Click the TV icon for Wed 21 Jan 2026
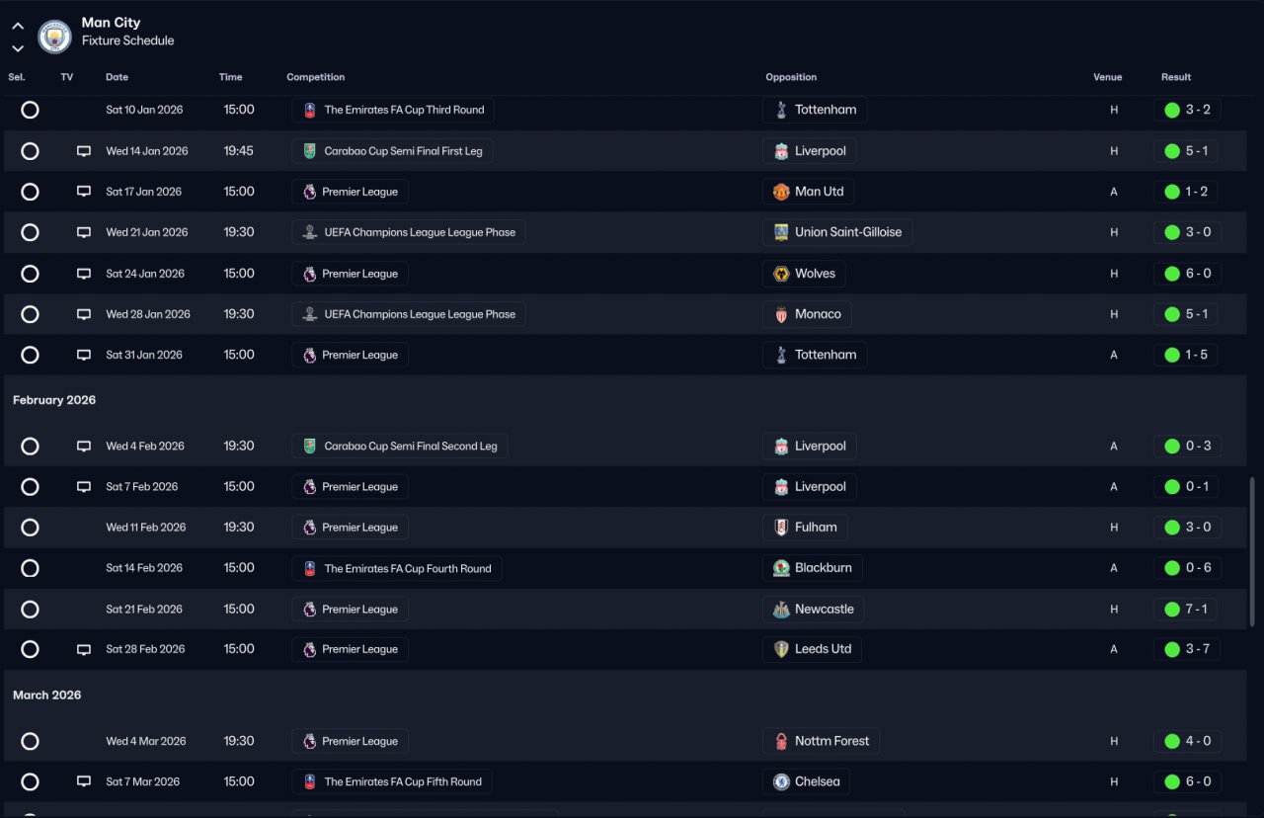 click(84, 232)
